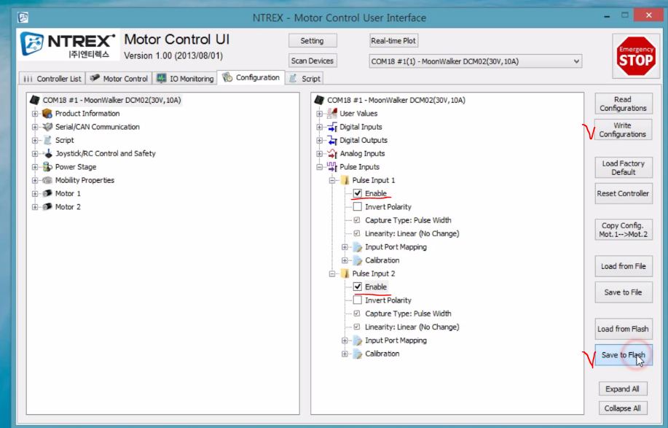The height and width of the screenshot is (428, 668).
Task: Expand the Power Stage node
Action: (x=35, y=167)
